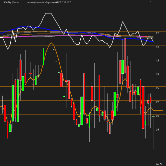Image resolution: width=166 pixels, height=166 pixels.
Task: Click the price axis label 25
Action: pos(157,116)
